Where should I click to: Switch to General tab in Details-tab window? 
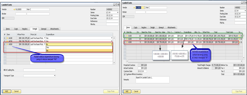44,29
